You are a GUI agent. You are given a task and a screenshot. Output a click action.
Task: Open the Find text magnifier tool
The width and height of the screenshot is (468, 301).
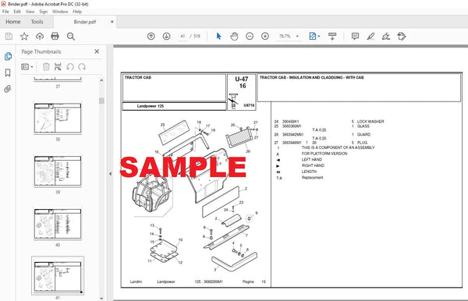tap(71, 37)
